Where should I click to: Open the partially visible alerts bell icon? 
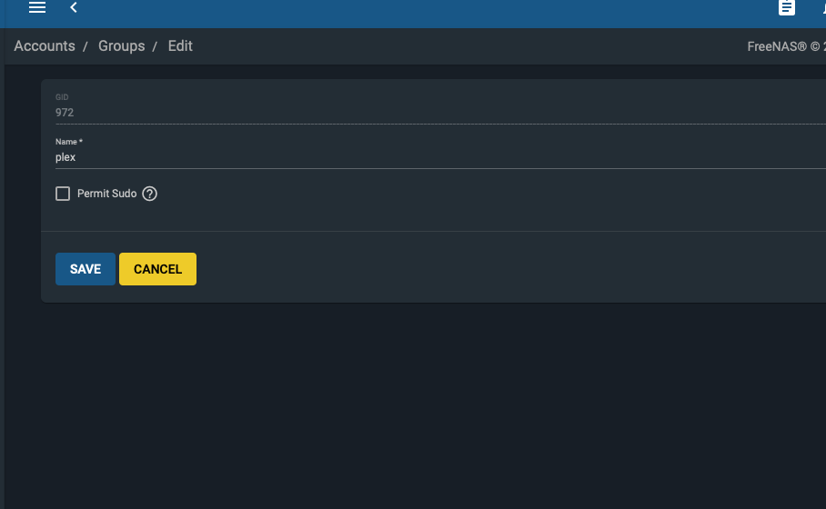click(x=823, y=7)
